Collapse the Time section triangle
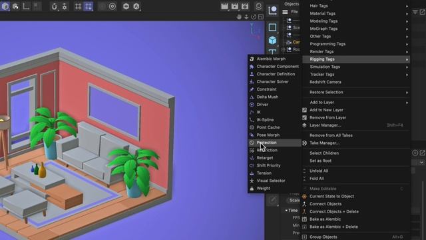The width and height of the screenshot is (426, 240). point(286,211)
